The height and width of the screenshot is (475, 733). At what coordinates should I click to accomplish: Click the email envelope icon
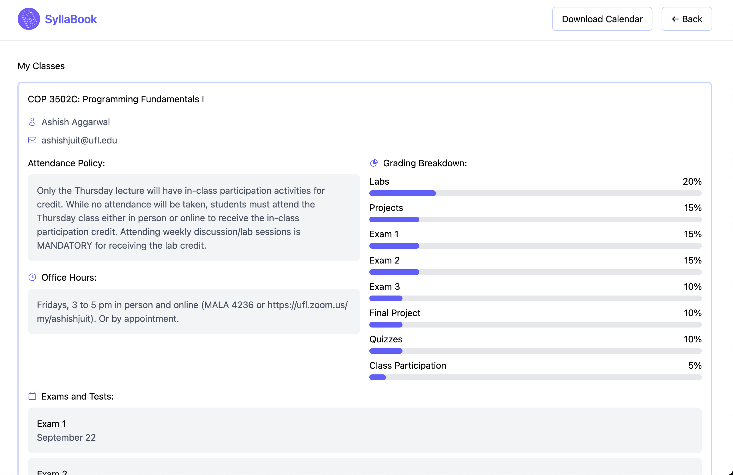(32, 140)
